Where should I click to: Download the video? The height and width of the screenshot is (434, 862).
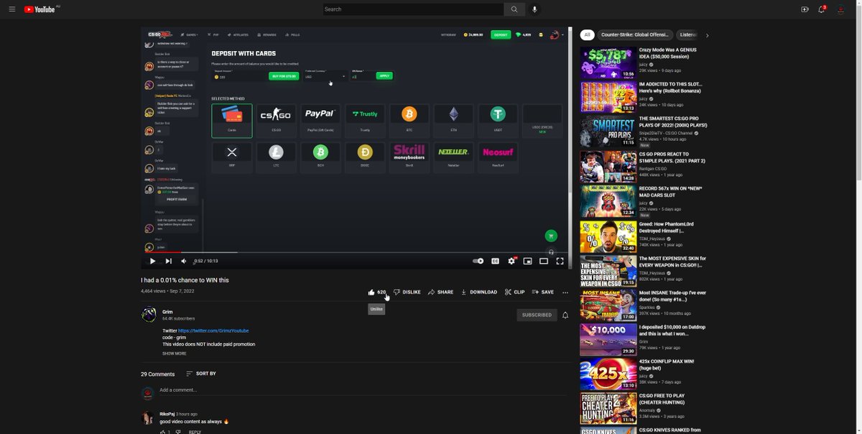point(479,292)
